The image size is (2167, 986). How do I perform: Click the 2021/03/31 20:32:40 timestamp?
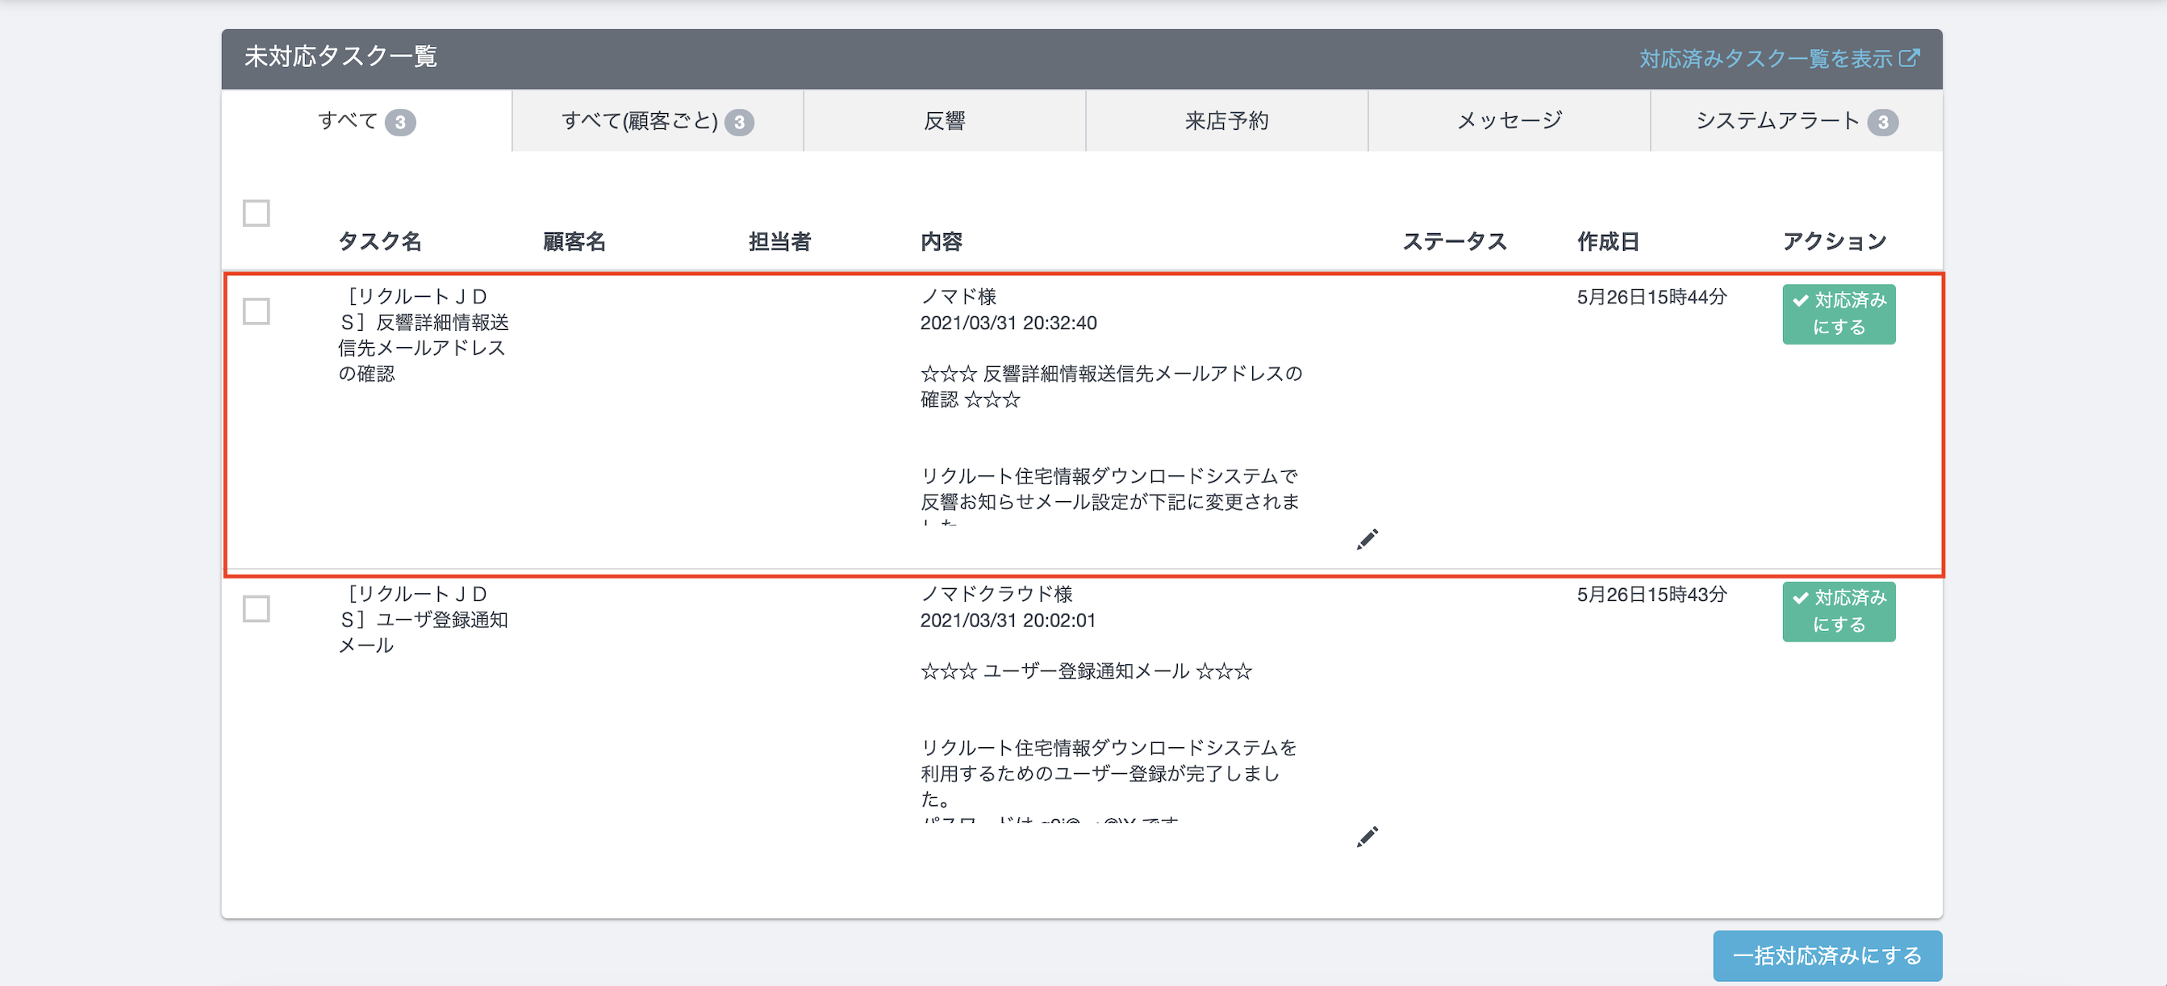click(1008, 323)
